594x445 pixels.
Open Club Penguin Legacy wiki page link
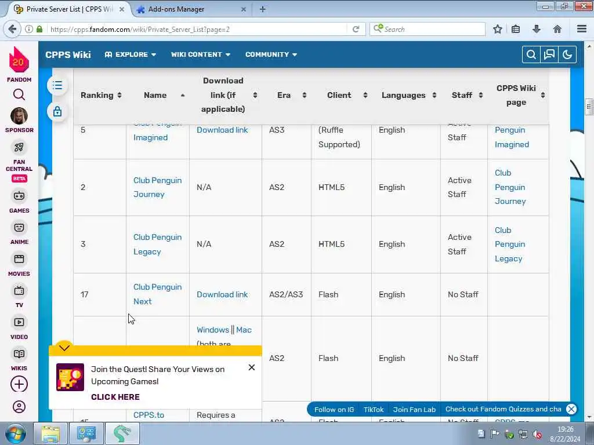pyautogui.click(x=510, y=245)
